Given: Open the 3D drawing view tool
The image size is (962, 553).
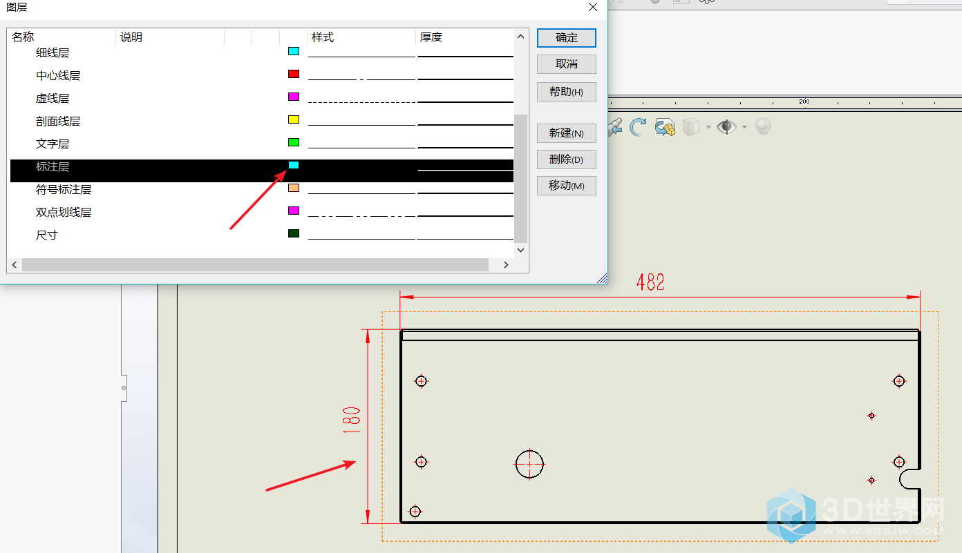Looking at the screenshot, I should coord(665,127).
